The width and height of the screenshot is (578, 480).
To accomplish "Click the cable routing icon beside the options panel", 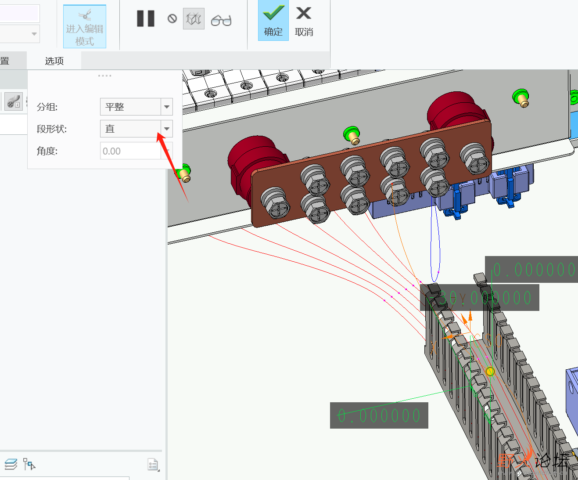I will tap(14, 102).
